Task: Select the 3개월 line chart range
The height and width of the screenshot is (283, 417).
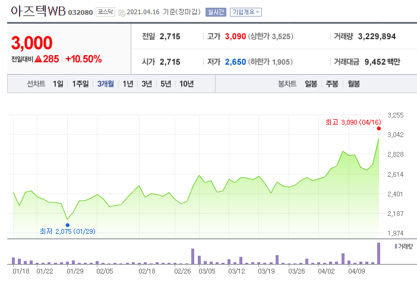Action: [x=106, y=84]
